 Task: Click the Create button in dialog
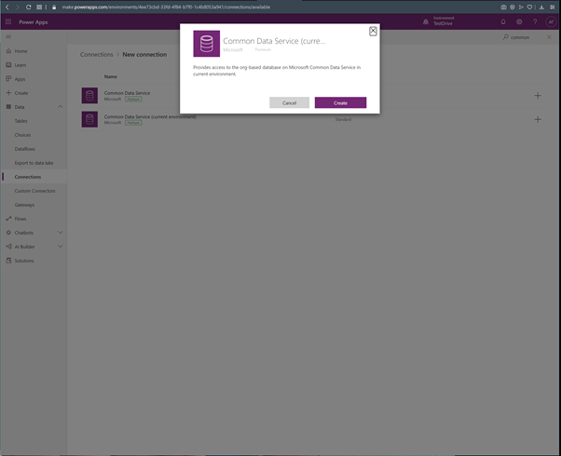[340, 102]
